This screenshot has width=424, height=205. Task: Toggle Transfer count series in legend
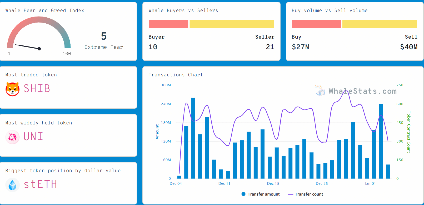click(x=309, y=194)
